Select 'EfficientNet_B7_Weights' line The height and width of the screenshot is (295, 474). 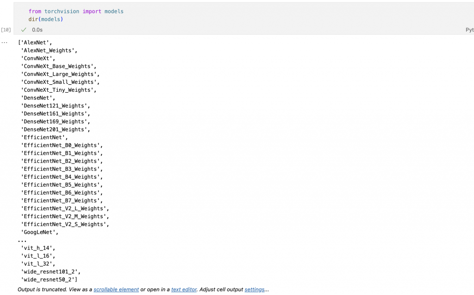tap(62, 201)
